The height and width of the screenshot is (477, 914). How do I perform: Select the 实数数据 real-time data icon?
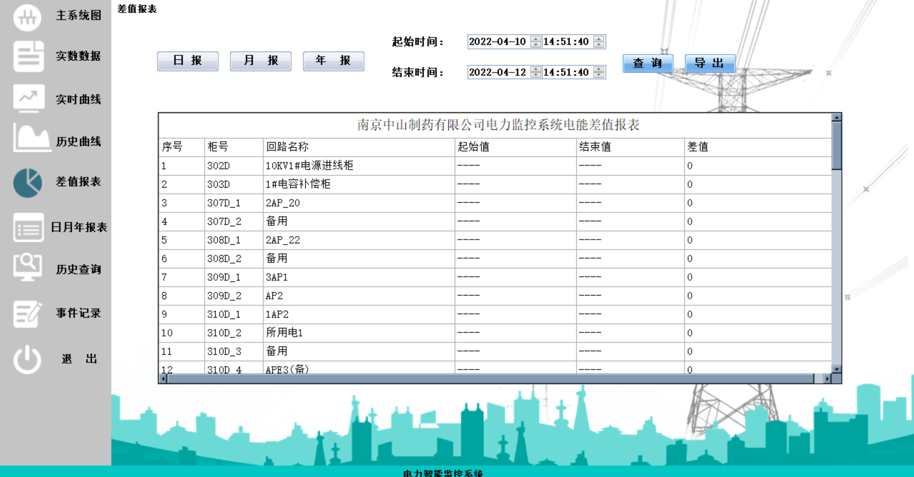click(27, 57)
